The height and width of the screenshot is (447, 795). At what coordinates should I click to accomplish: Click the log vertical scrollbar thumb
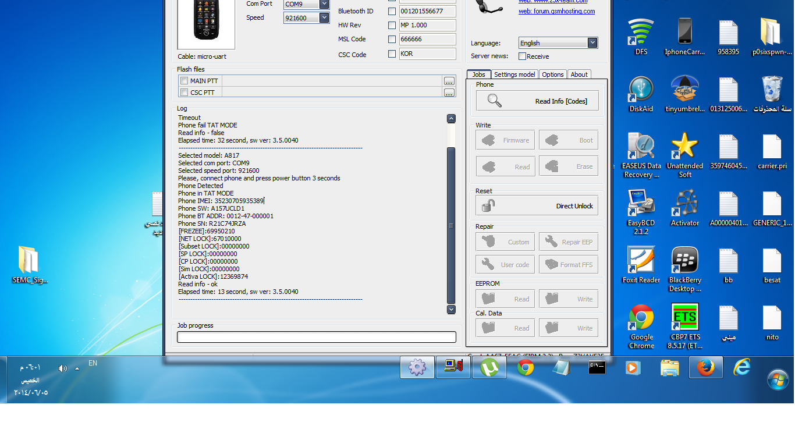click(x=451, y=225)
